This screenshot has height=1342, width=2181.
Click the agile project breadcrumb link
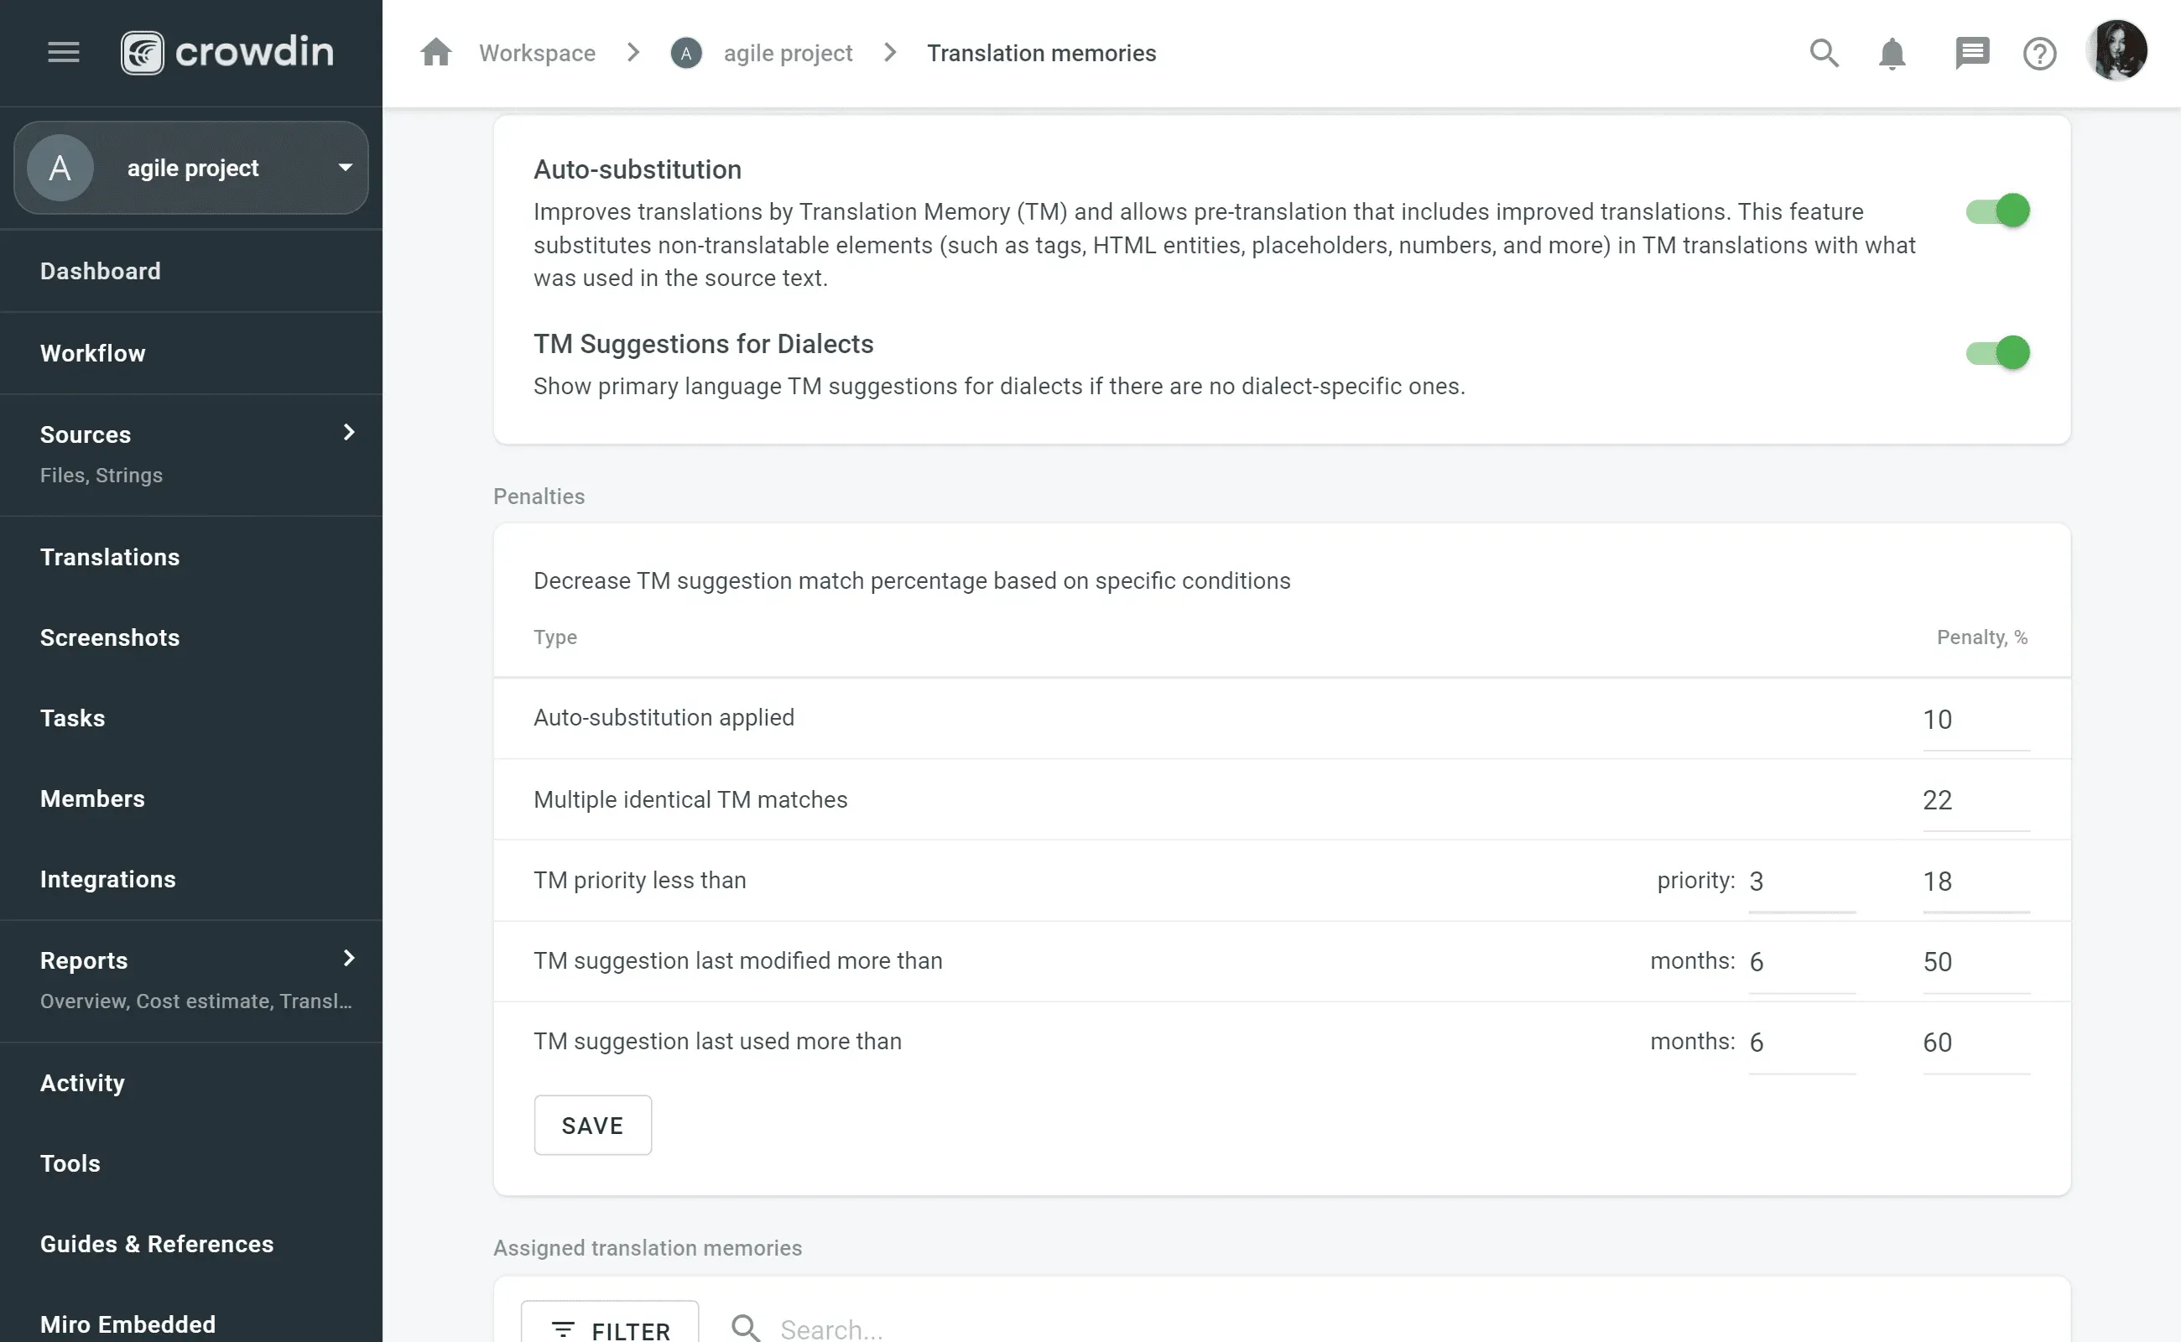(x=788, y=53)
